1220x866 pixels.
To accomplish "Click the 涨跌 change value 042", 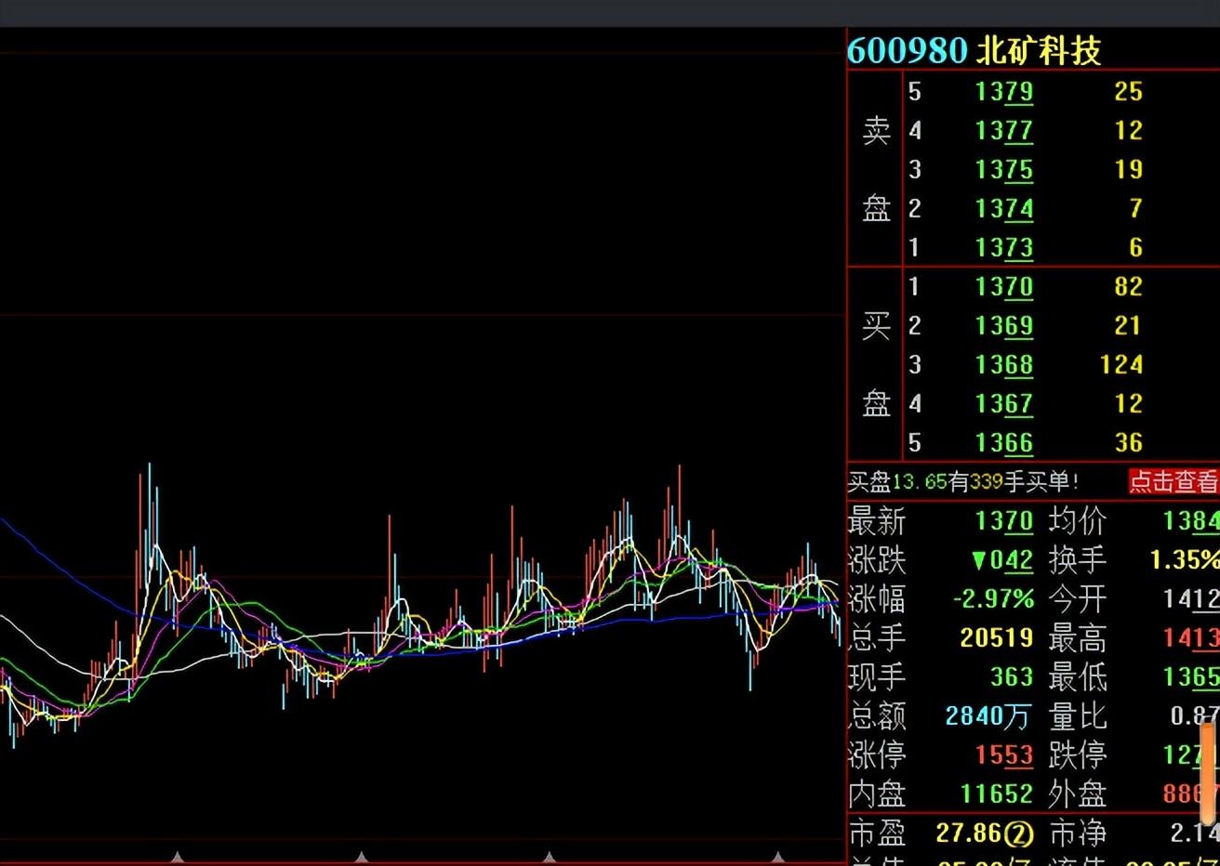I will [x=1012, y=560].
